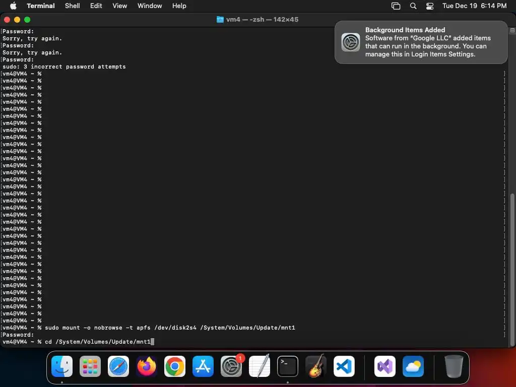
Task: Open the Trash in the Dock
Action: click(454, 366)
